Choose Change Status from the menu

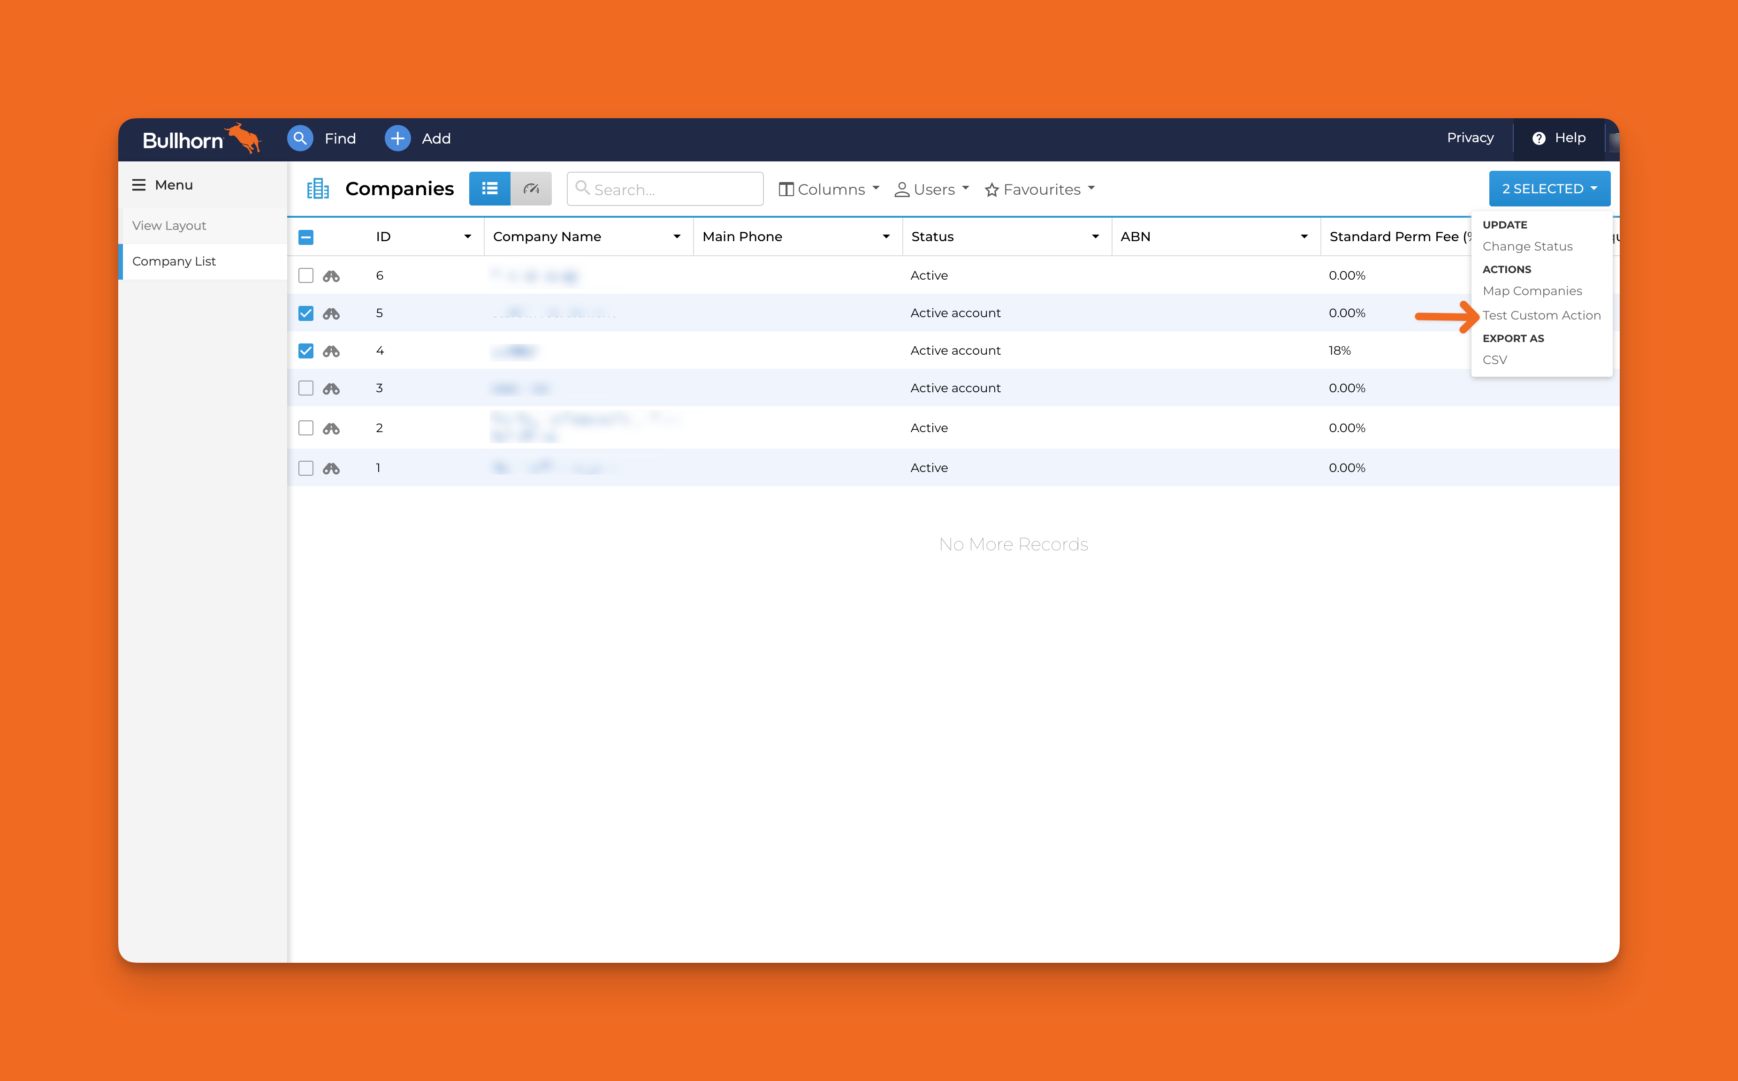[x=1527, y=247]
